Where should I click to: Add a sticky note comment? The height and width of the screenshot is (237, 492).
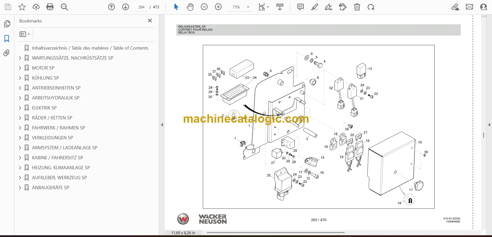point(300,7)
